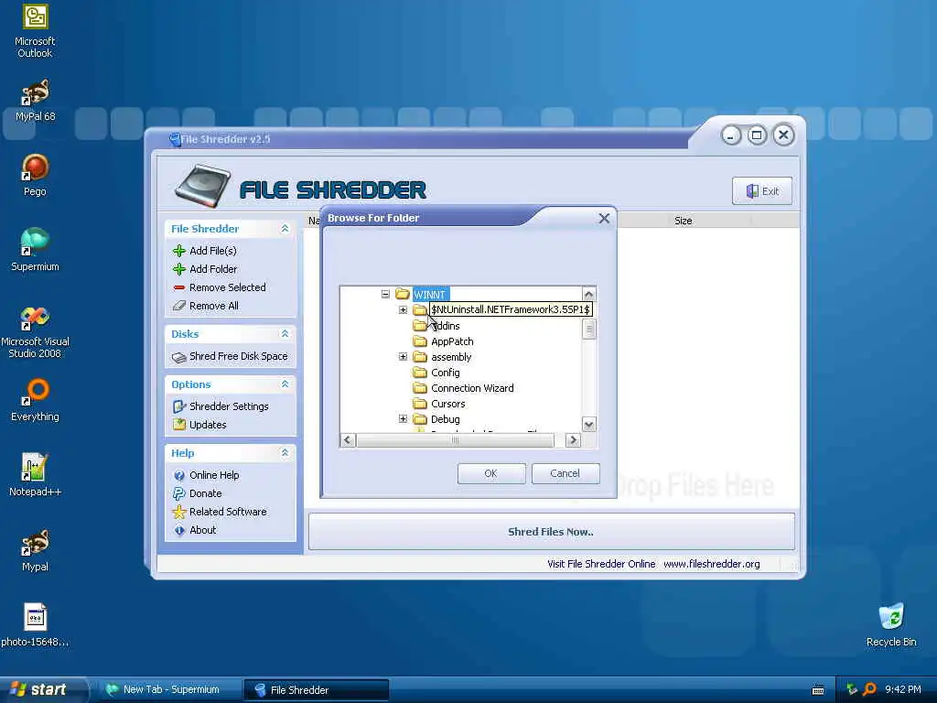This screenshot has height=703, width=937.
Task: Select the Connection Wizard folder
Action: pos(472,388)
